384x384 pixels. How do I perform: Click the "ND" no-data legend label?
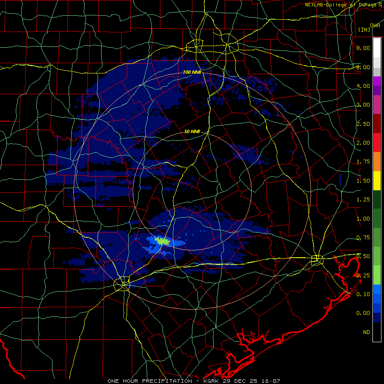click(367, 332)
